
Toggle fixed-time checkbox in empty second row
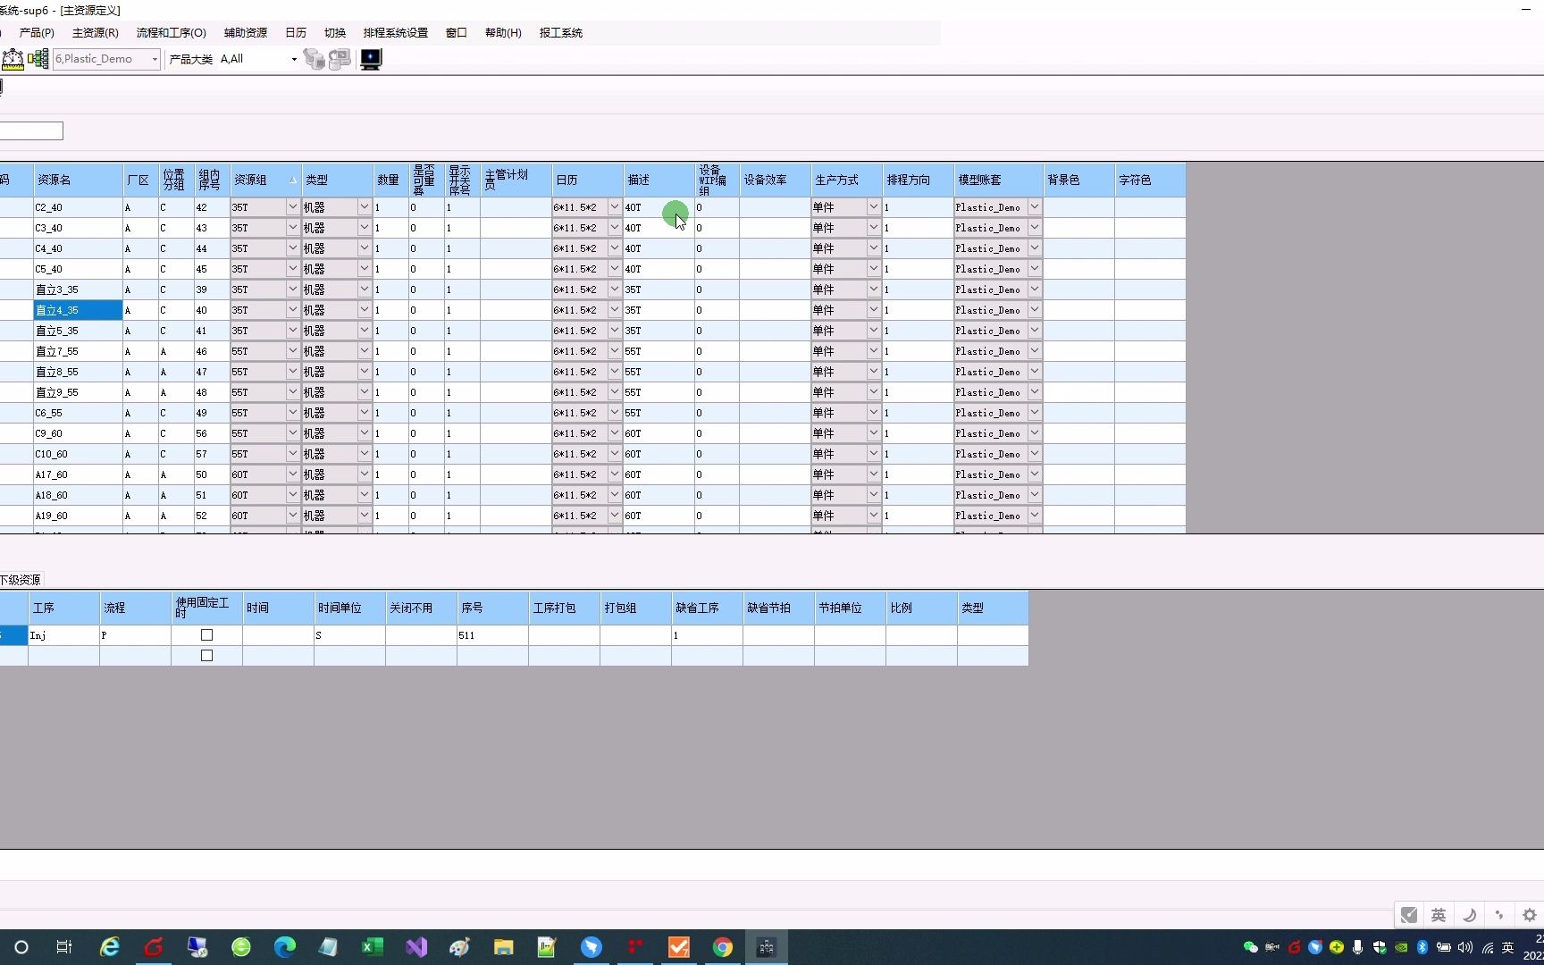pos(206,656)
